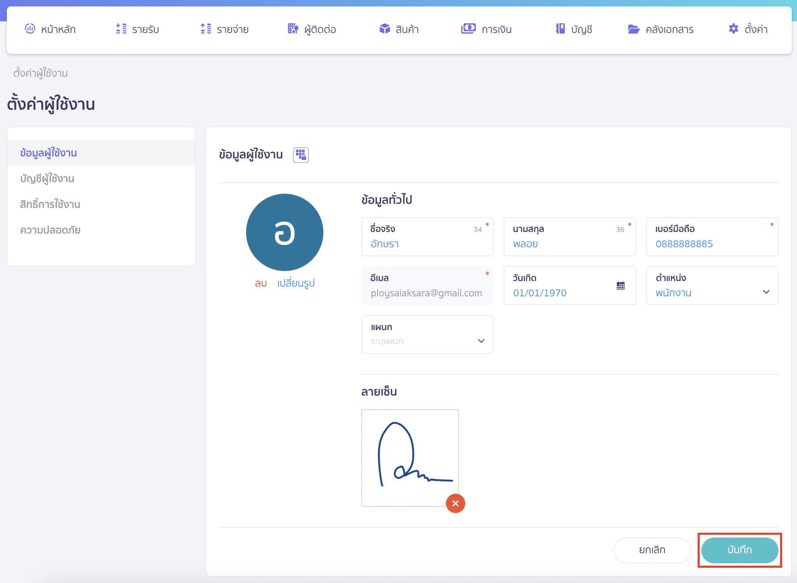797x583 pixels.
Task: Open the วันเกิด calendar picker icon
Action: [620, 285]
